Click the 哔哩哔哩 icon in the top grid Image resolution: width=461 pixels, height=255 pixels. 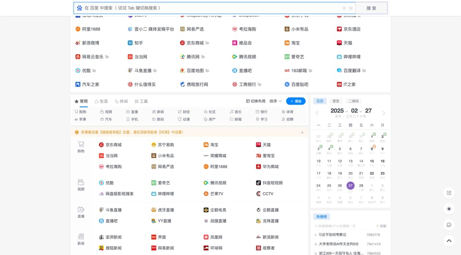340,57
